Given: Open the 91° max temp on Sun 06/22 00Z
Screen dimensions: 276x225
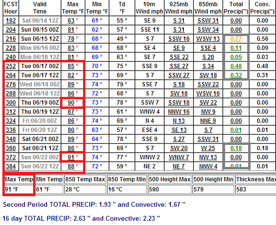Looking at the screenshot, I should click(71, 157).
